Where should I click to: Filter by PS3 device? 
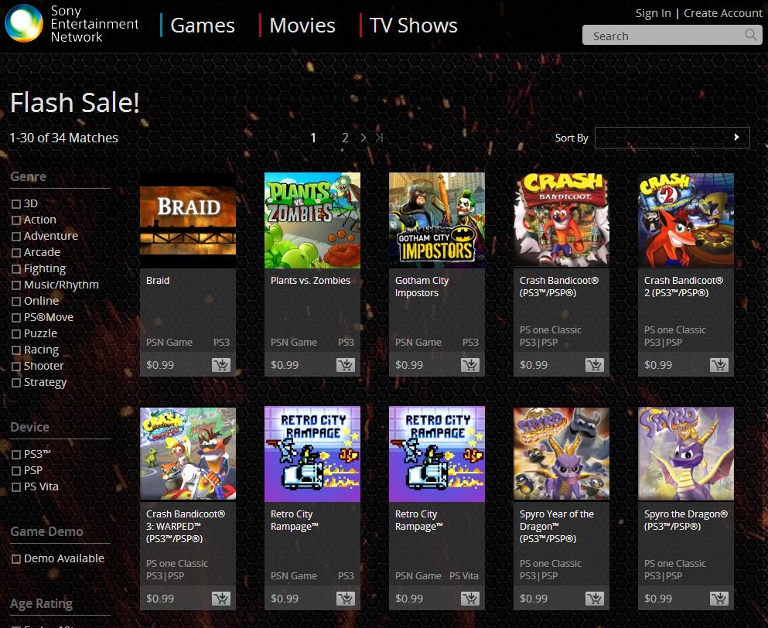tap(16, 455)
